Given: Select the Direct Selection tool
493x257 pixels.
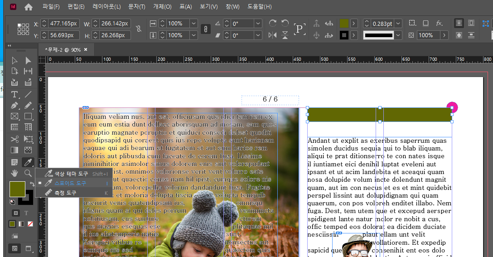Looking at the screenshot, I should click(x=28, y=60).
